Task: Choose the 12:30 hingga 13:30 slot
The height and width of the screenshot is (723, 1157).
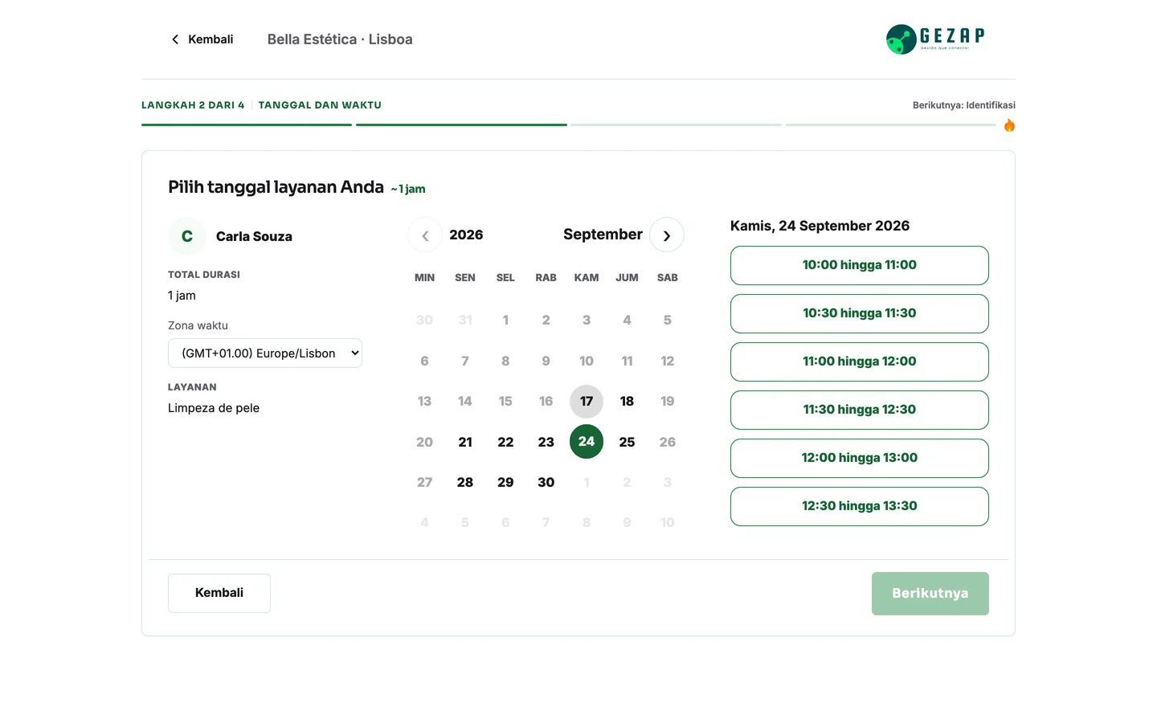Action: 860,506
